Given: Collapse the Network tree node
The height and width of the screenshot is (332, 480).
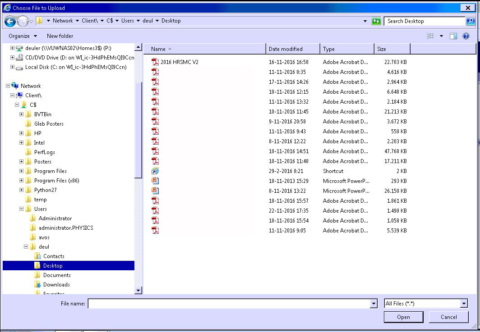Looking at the screenshot, I should point(8,86).
